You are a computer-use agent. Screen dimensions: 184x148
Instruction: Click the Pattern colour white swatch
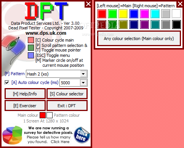[x=50, y=115]
